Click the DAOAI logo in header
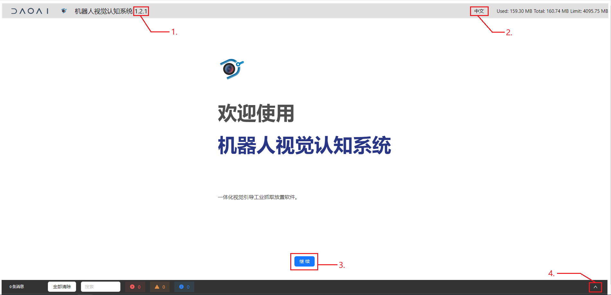This screenshot has height=295, width=611. click(x=30, y=11)
